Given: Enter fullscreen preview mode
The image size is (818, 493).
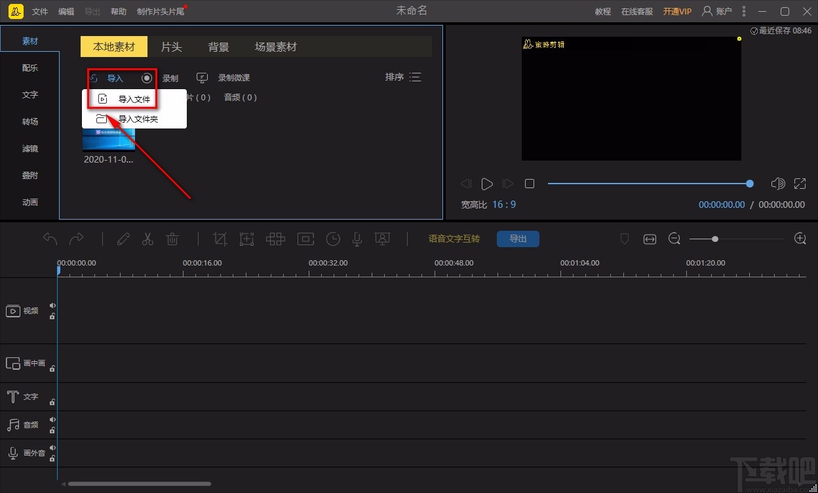Looking at the screenshot, I should (800, 184).
